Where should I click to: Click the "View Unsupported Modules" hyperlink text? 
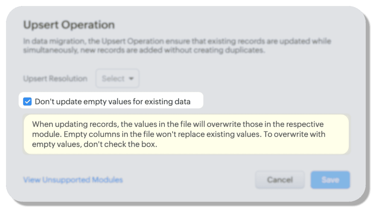73,180
